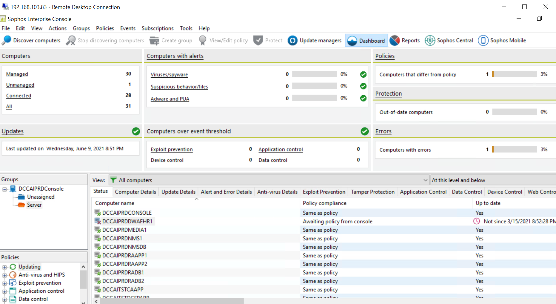Click green check icon in Updates header
The image size is (556, 304).
coord(136,131)
